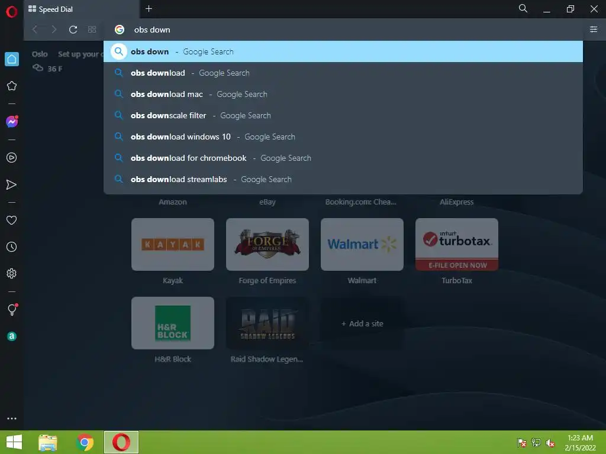Image resolution: width=606 pixels, height=454 pixels.
Task: Click the Google search engine icon
Action: 120,30
